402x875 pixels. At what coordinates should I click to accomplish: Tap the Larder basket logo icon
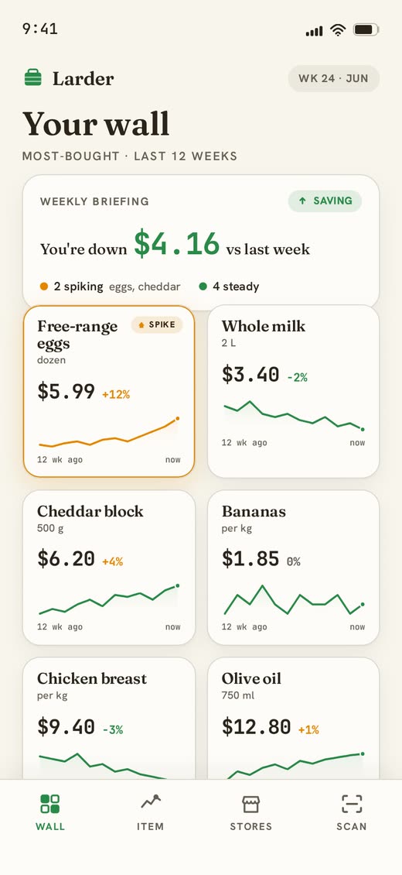(x=32, y=78)
